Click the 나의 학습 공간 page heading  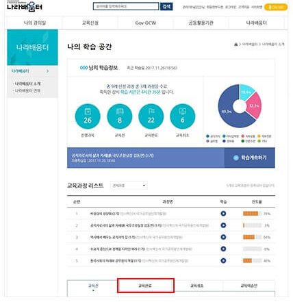point(90,47)
